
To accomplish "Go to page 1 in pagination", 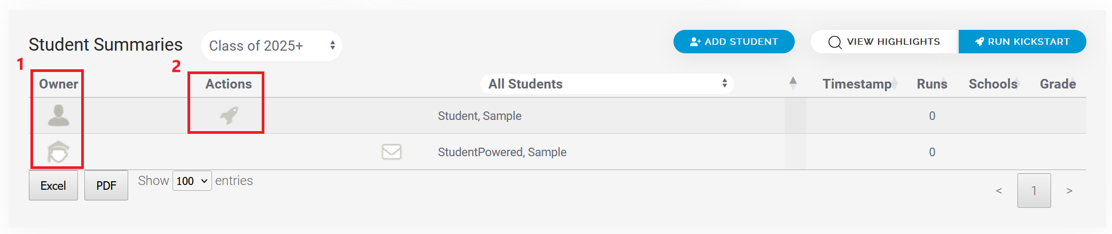I will pyautogui.click(x=1034, y=190).
